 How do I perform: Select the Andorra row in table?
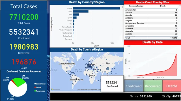(x=151, y=18)
